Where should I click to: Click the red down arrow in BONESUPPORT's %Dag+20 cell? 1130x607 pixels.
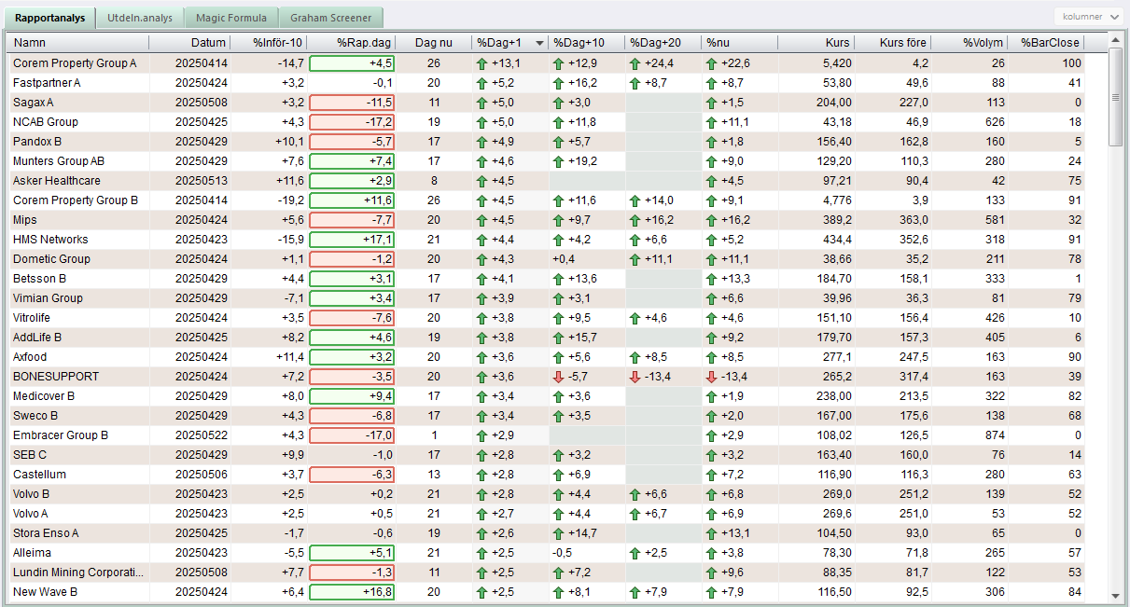[635, 377]
